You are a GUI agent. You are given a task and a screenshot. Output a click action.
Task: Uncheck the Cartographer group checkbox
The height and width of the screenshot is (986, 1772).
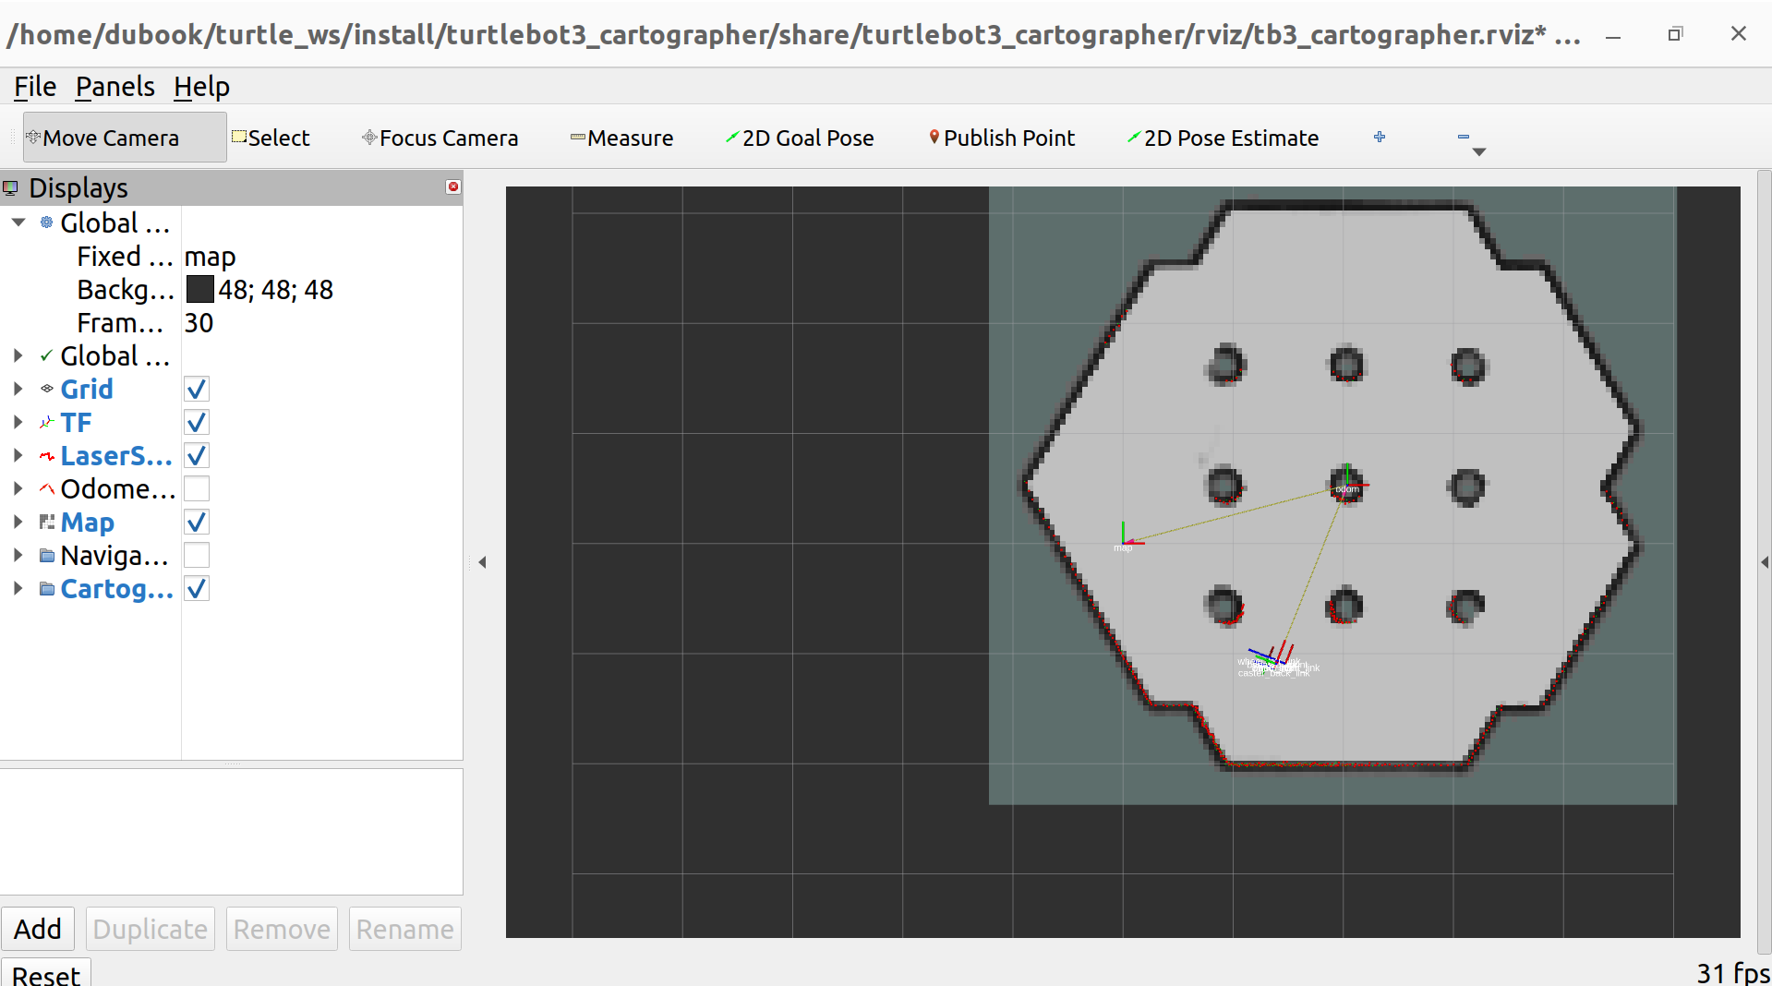coord(197,588)
